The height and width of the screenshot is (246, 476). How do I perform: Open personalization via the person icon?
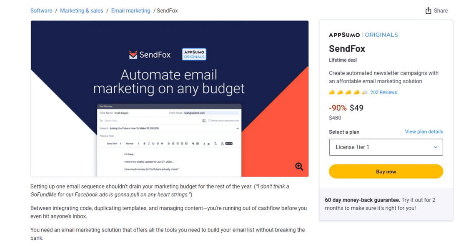click(222, 143)
